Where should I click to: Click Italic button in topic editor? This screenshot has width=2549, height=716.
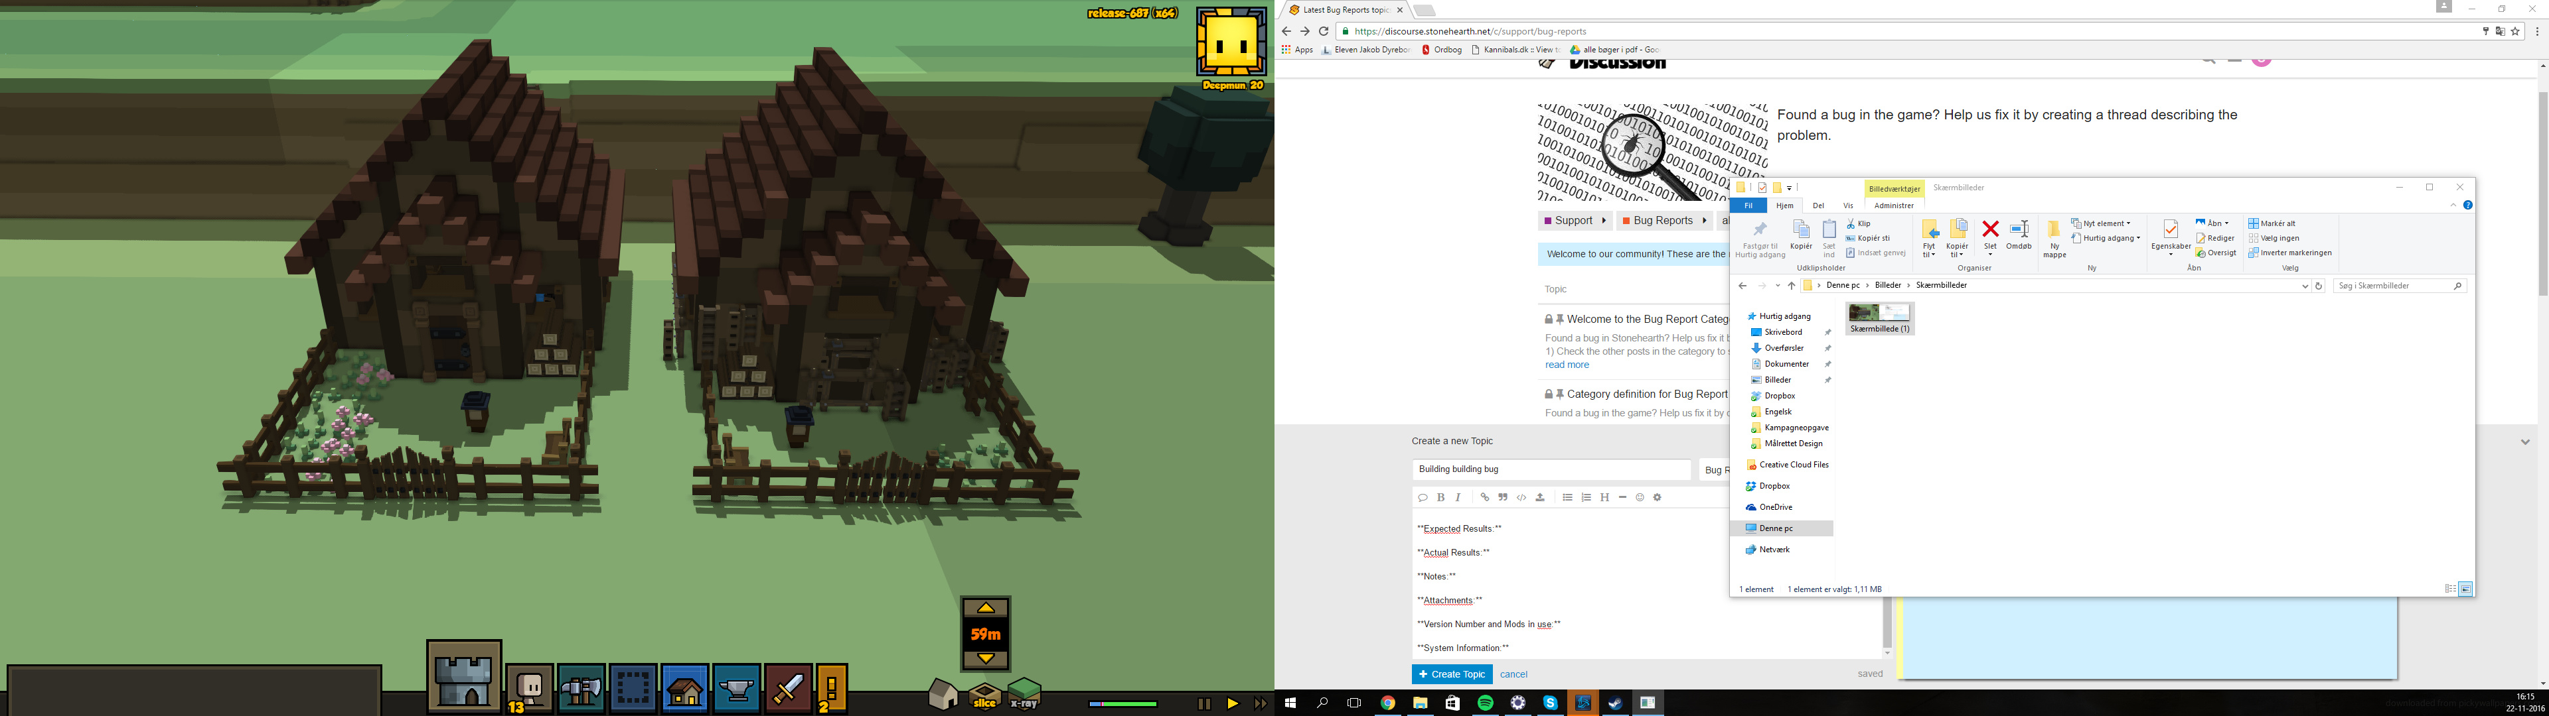[x=1458, y=497]
